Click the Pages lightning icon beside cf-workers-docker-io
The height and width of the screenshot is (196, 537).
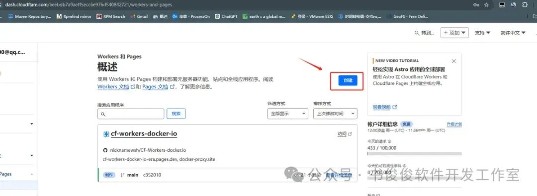click(x=106, y=134)
